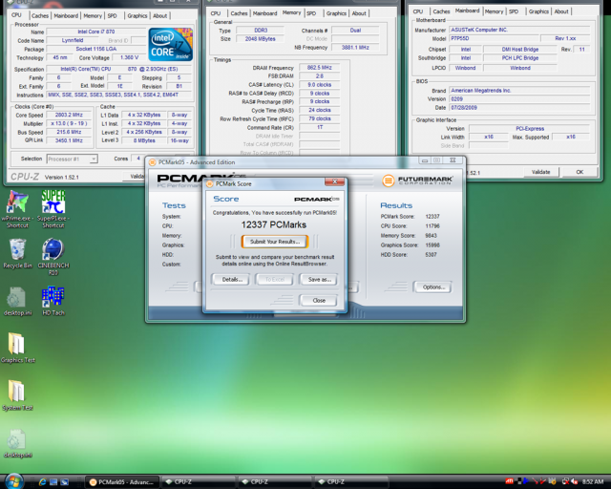Image resolution: width=611 pixels, height=489 pixels.
Task: Open Mainboard tab in left CPU-Z
Action: (x=66, y=16)
